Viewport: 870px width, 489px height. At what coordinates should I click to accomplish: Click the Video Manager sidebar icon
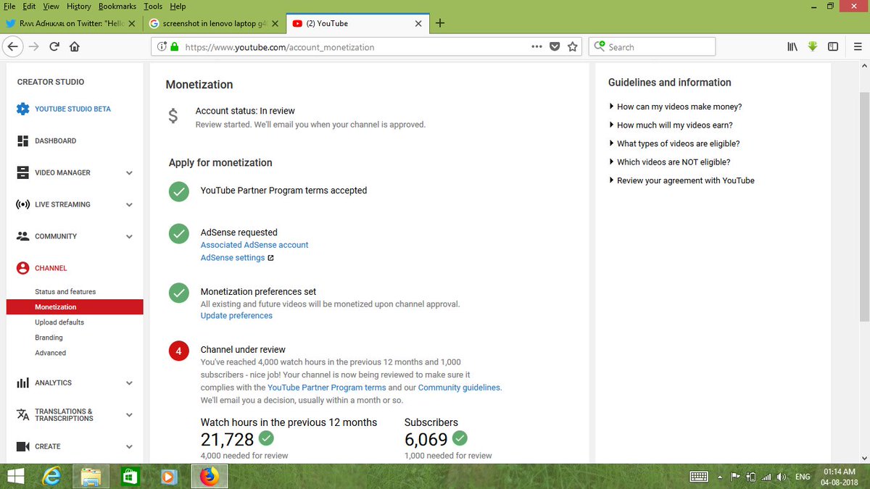(22, 172)
